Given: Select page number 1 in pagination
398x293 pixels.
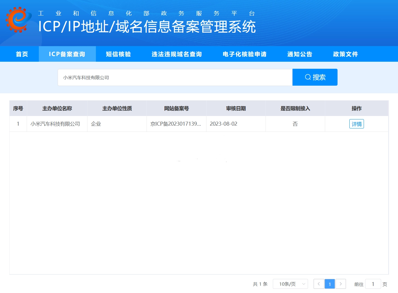Looking at the screenshot, I should pos(330,284).
